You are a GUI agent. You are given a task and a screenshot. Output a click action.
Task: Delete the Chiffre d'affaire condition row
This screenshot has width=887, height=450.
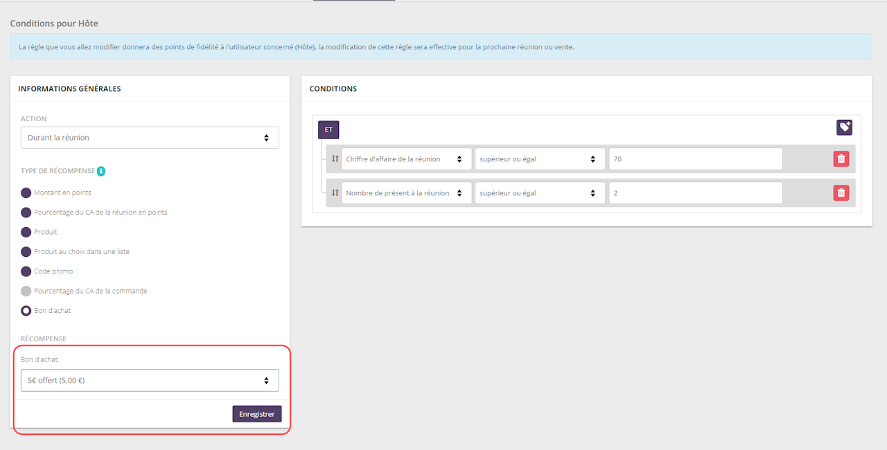841,159
